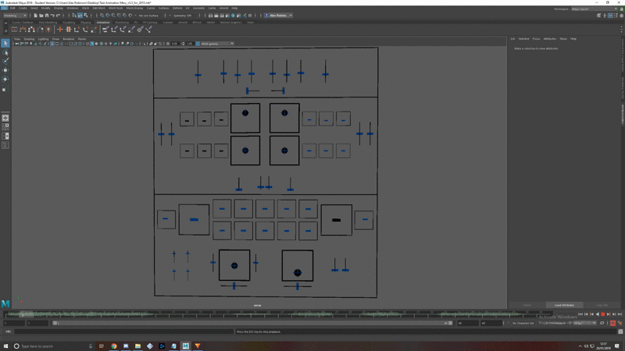The width and height of the screenshot is (625, 351).
Task: Open the Windows menu
Action: click(72, 8)
